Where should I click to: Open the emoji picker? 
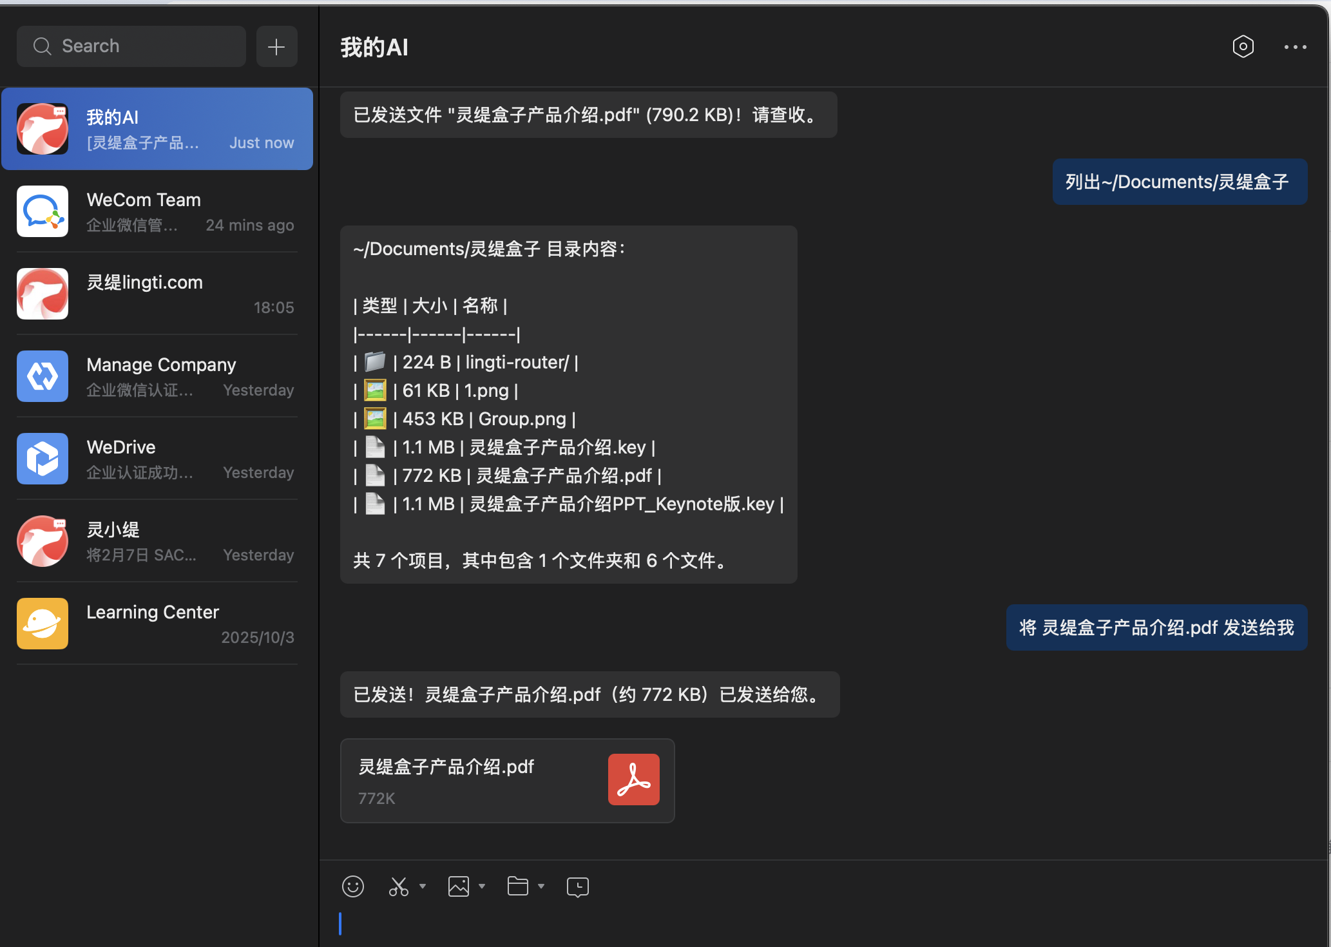(x=352, y=886)
